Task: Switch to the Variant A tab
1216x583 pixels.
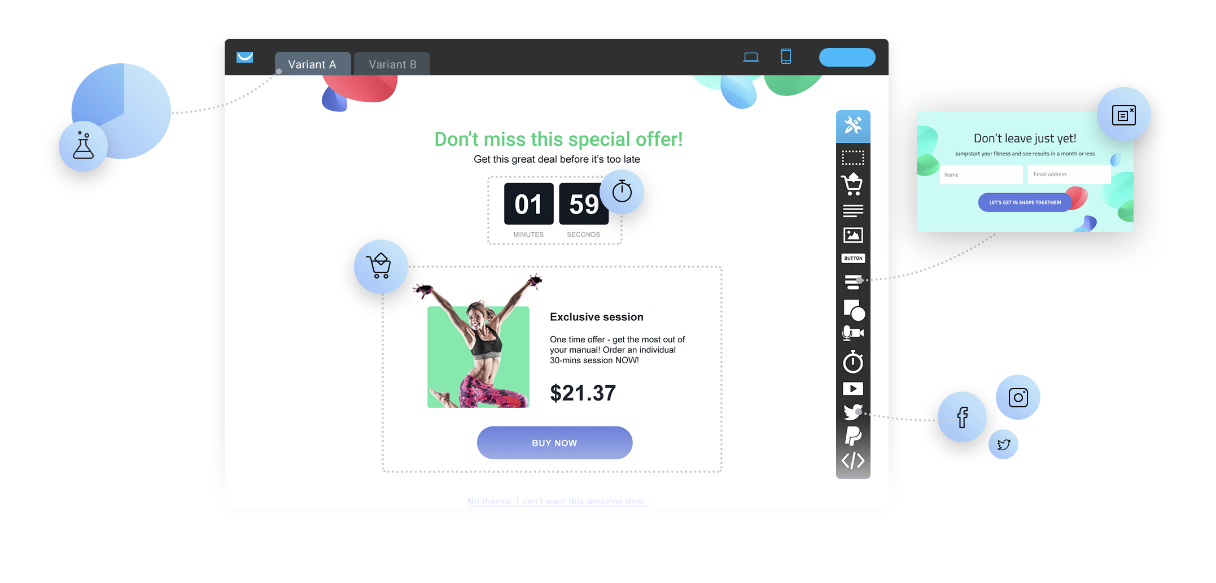Action: (313, 64)
